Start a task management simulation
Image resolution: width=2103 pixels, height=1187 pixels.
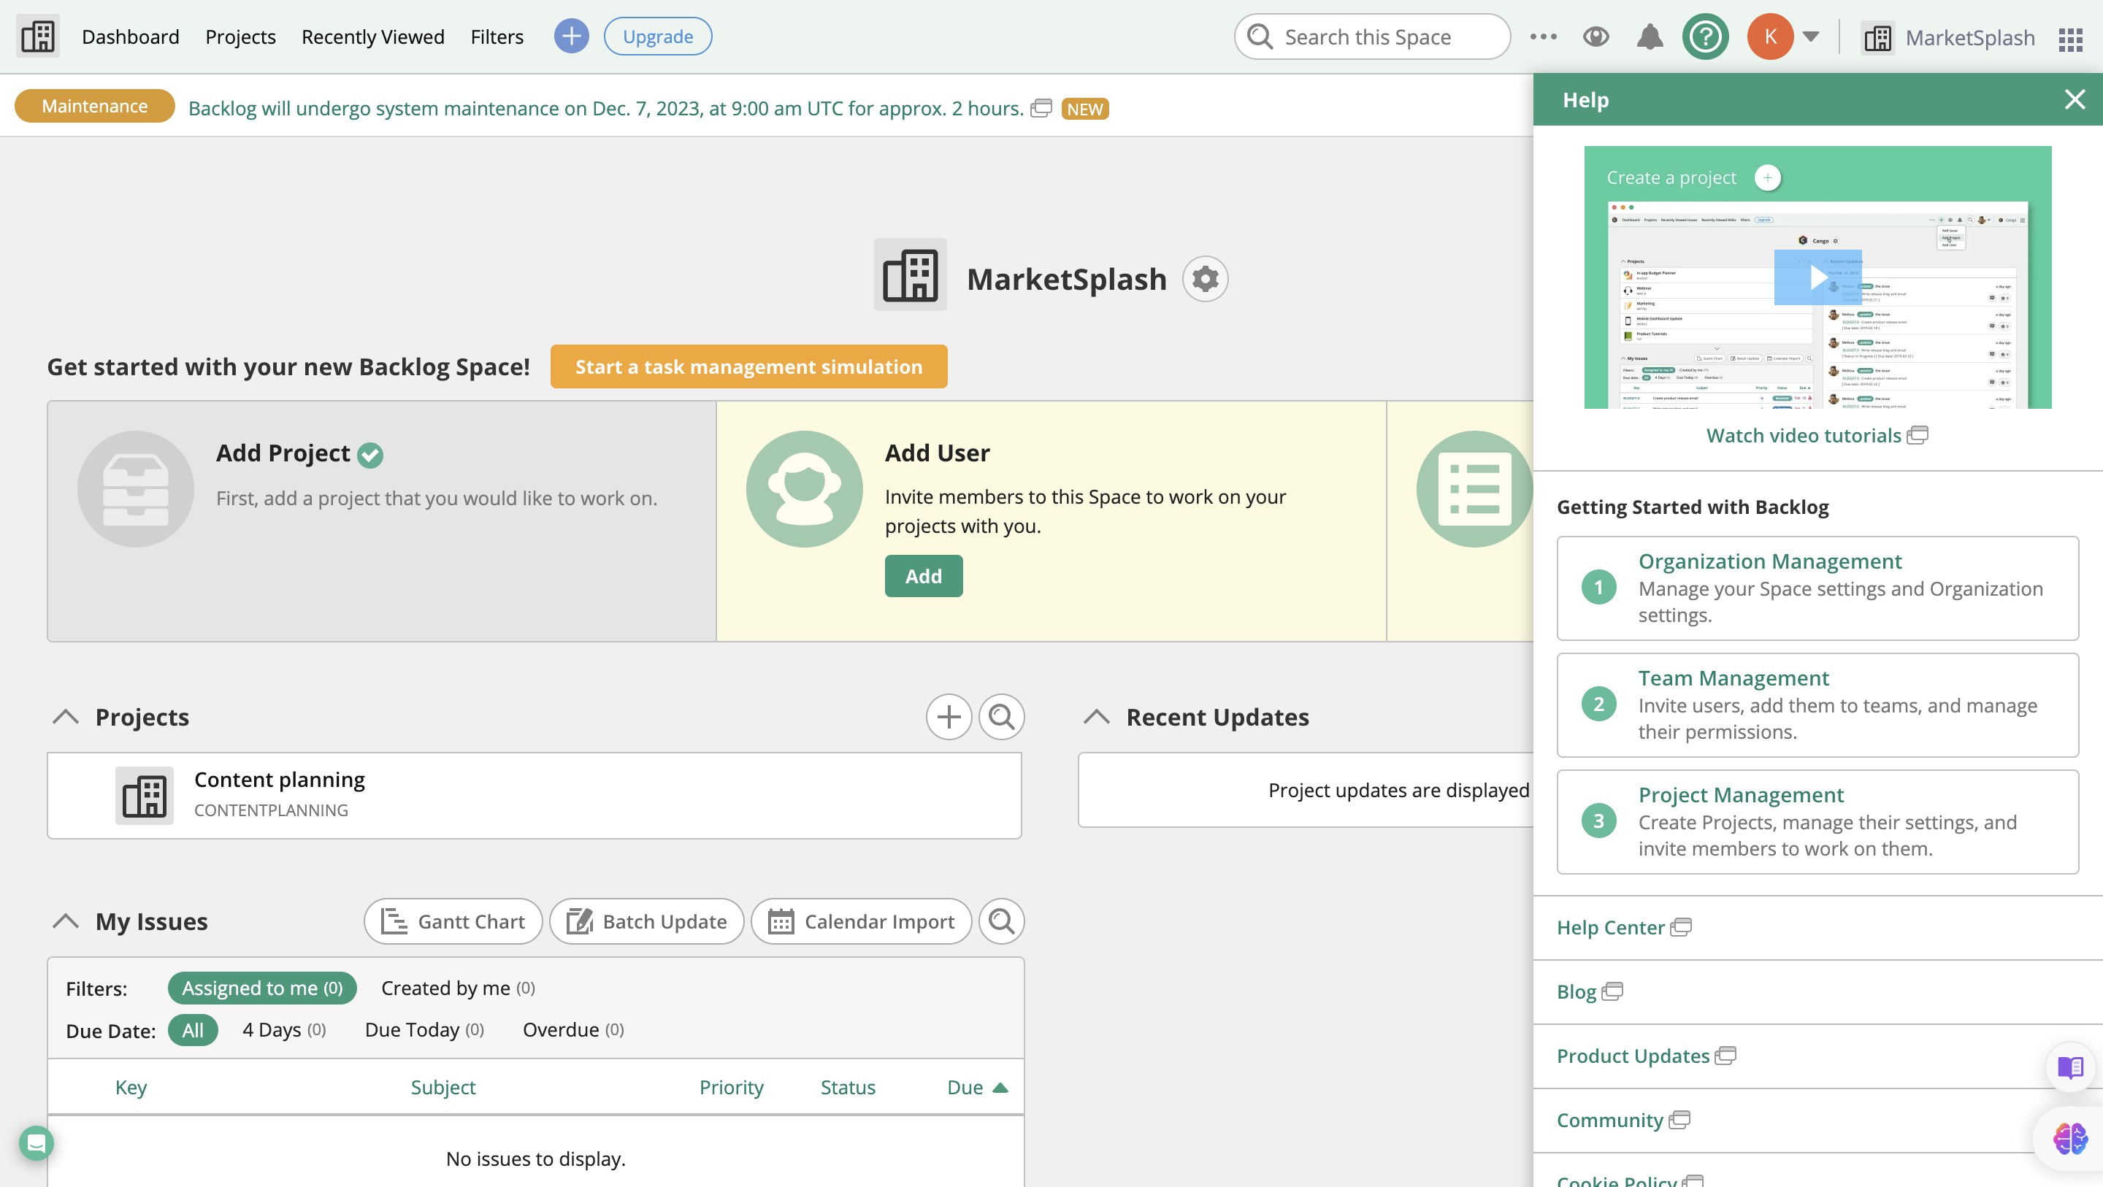point(748,366)
